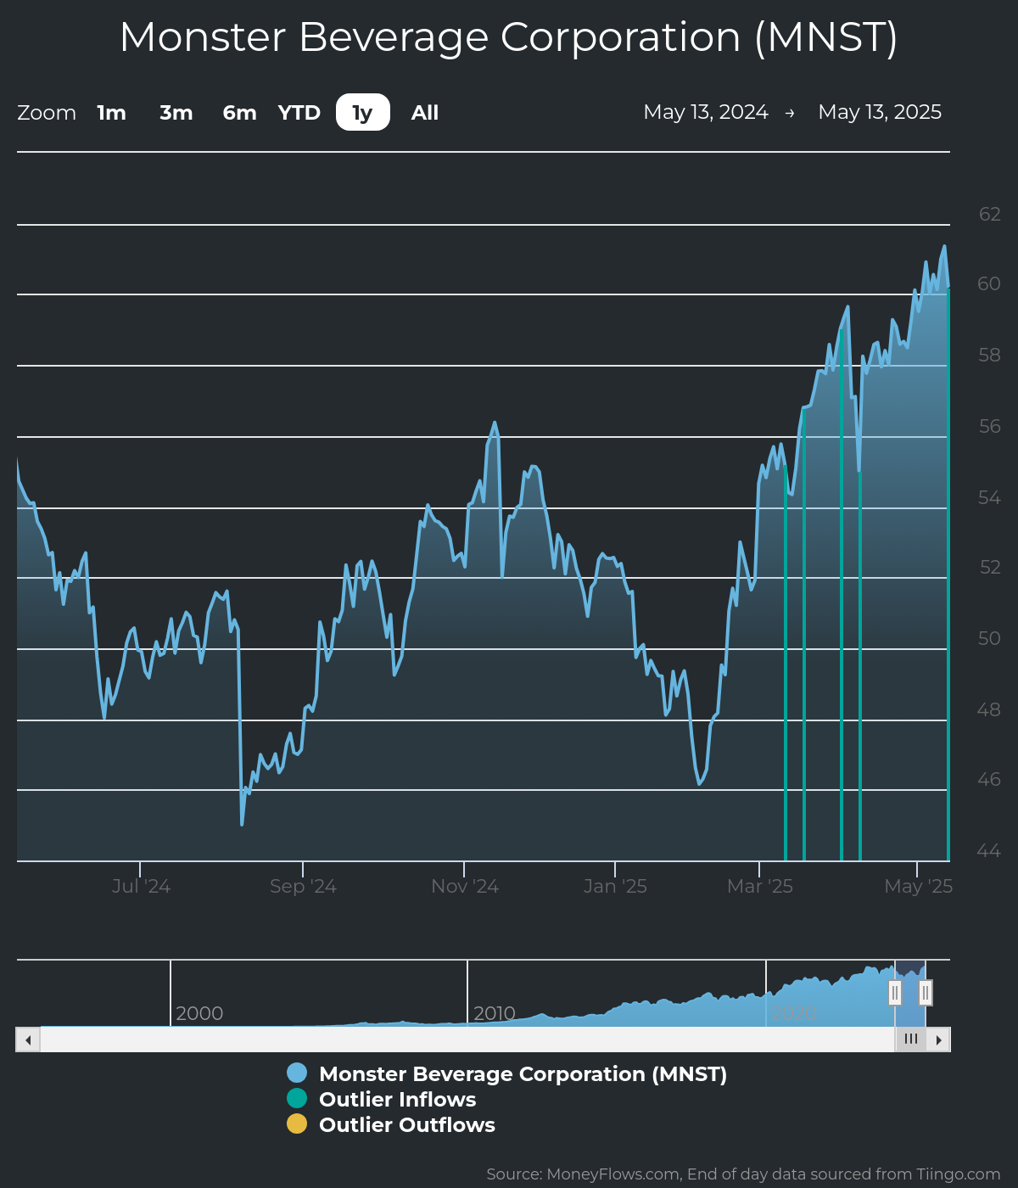
Task: Select the 1y zoom range
Action: point(363,113)
